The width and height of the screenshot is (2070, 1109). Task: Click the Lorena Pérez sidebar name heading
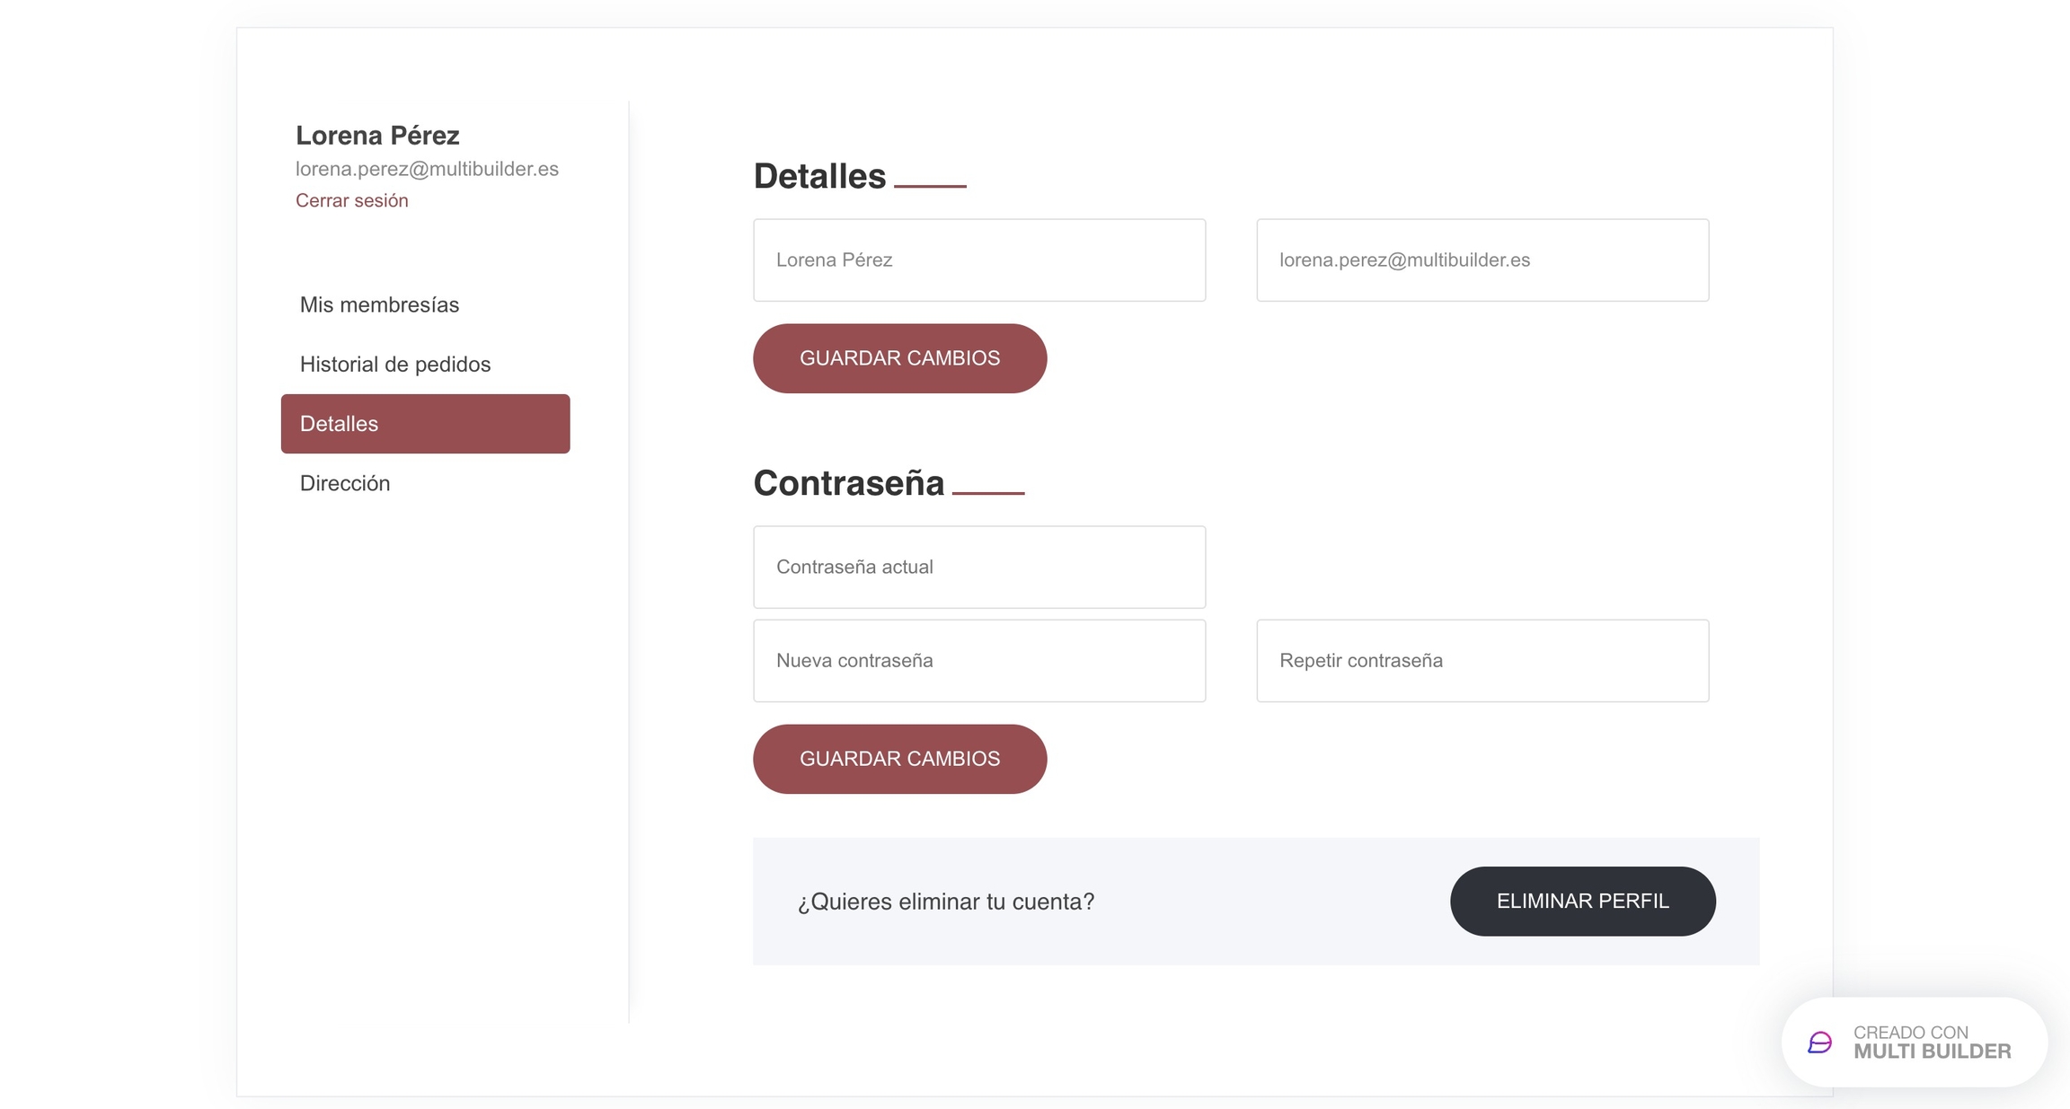(x=377, y=136)
